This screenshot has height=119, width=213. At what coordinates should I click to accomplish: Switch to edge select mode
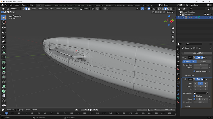pyautogui.click(x=26, y=9)
